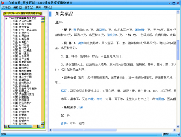This screenshot has height=137, width=181.
Task: Select 川菜 八宝炒年糕 tree item
Action: [x=22, y=21]
